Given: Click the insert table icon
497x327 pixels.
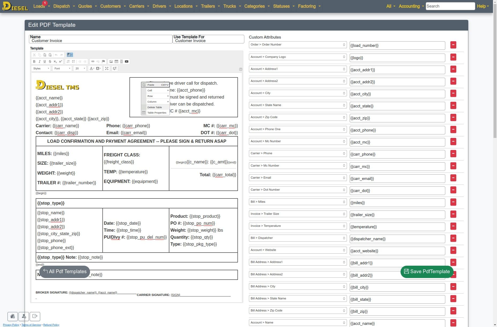Looking at the screenshot, I should [116, 62].
